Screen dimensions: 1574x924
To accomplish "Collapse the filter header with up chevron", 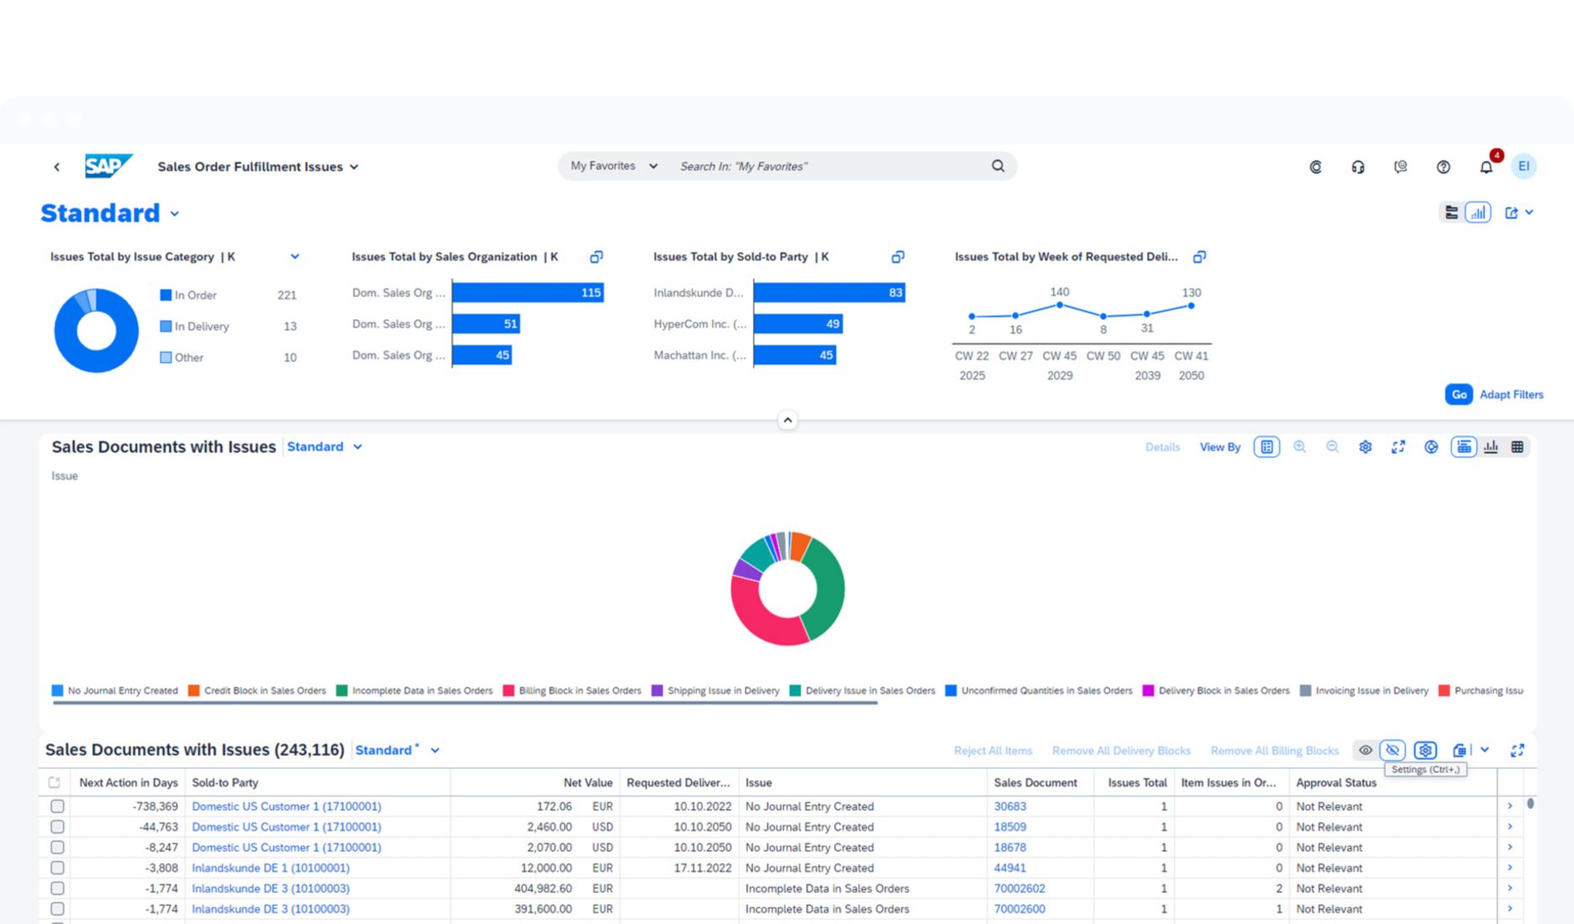I will (787, 420).
